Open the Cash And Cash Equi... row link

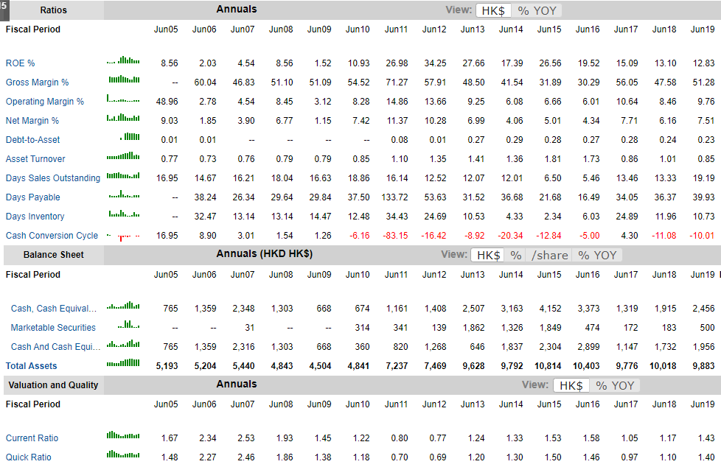55,347
